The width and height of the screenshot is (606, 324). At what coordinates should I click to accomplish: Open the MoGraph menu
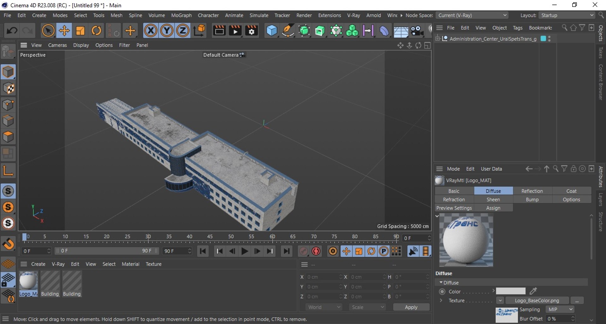[x=181, y=15]
